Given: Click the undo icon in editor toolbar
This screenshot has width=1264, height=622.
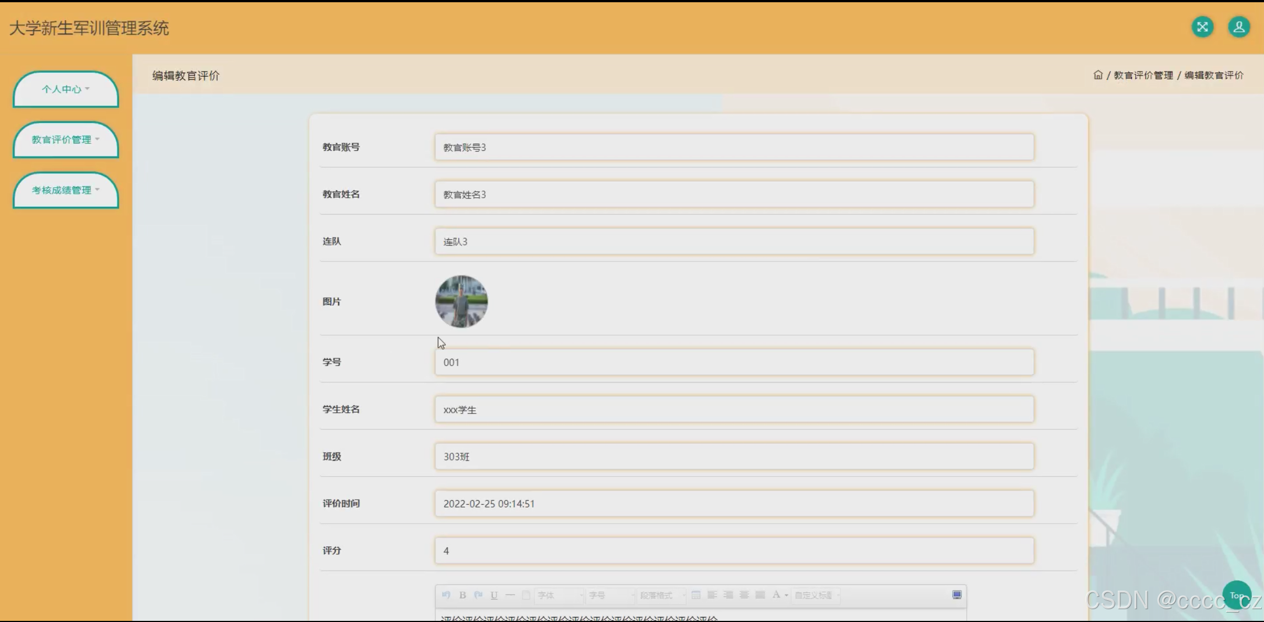Looking at the screenshot, I should (x=446, y=595).
